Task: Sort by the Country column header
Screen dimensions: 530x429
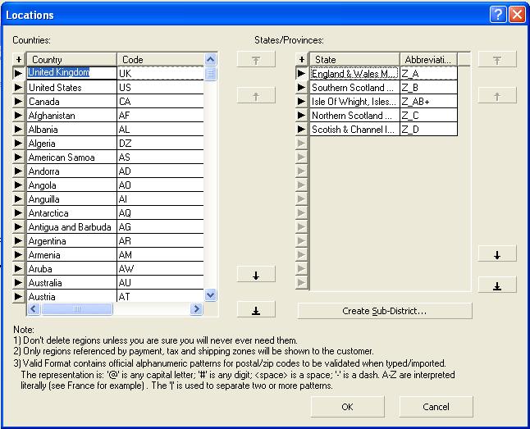Action: pyautogui.click(x=71, y=60)
